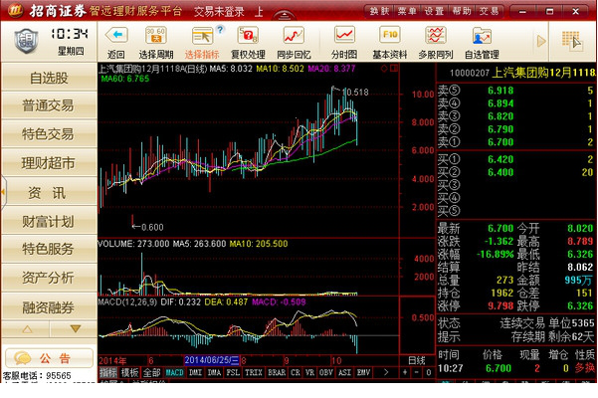Open the 选择周期 period selector
Viewport: 598px width, 398px height.
[155, 36]
